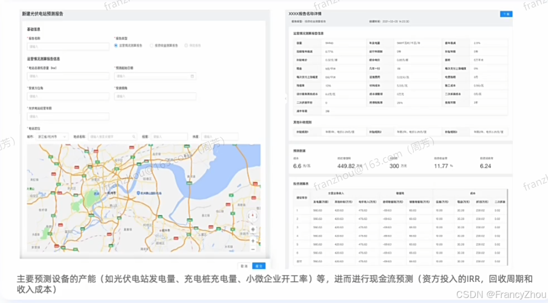The width and height of the screenshot is (548, 303).
Task: Click the map locate-me target icon
Action: pos(253,230)
